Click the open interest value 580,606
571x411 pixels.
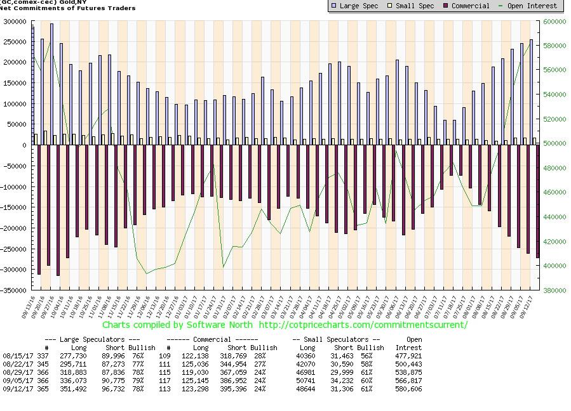click(x=408, y=389)
